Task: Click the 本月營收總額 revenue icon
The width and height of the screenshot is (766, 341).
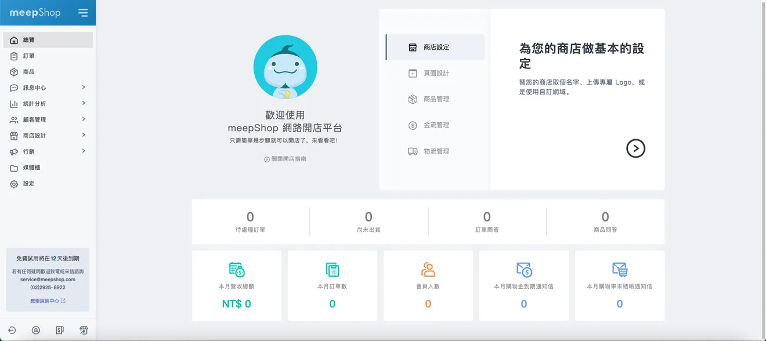Action: click(x=237, y=270)
